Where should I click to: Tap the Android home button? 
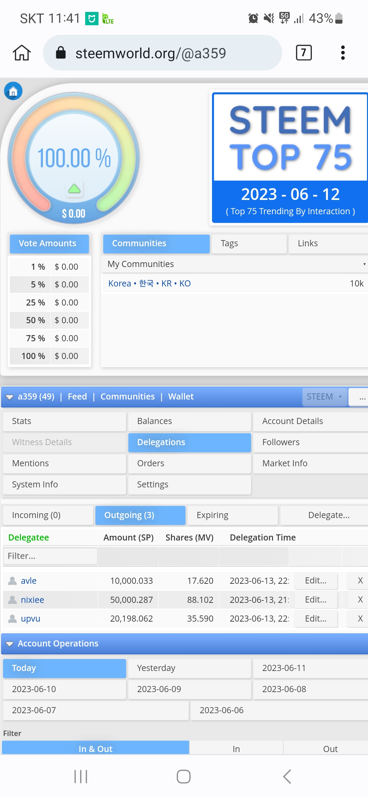[184, 777]
